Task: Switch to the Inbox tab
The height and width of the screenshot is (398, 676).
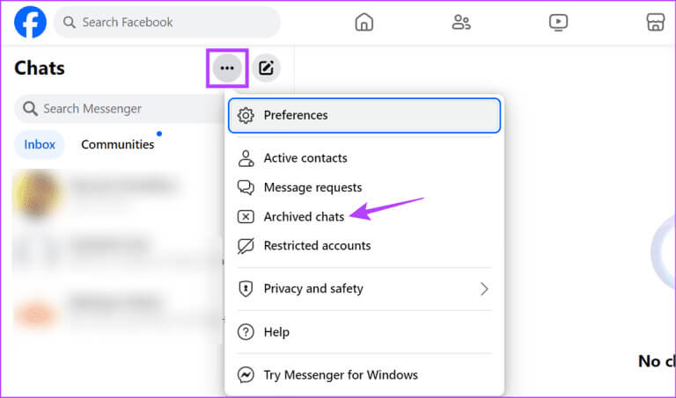Action: 40,145
